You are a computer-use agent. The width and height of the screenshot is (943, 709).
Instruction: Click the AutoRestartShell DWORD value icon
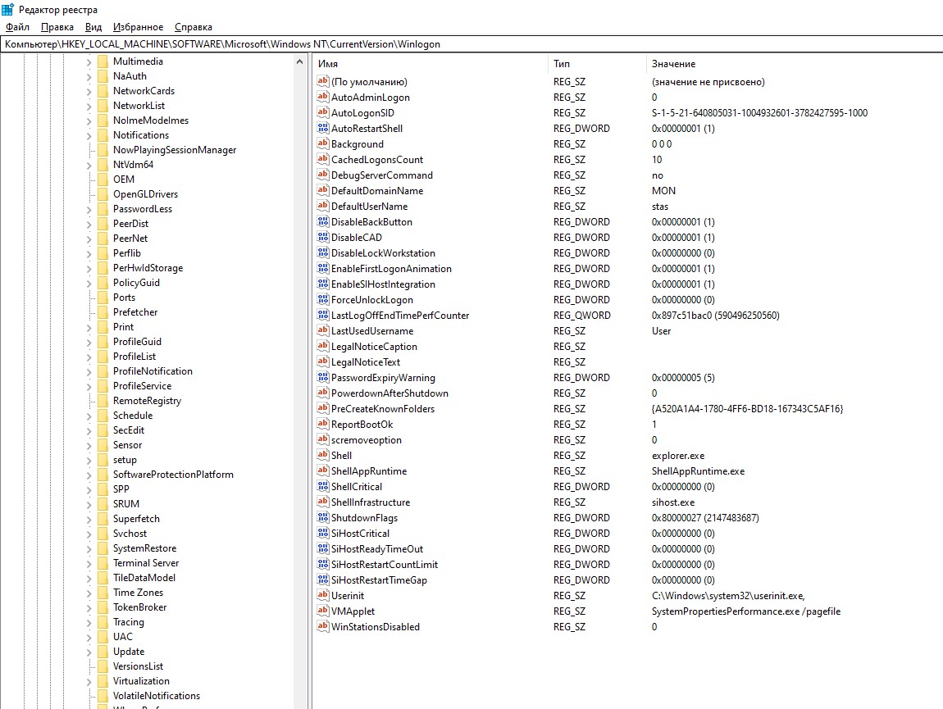click(323, 128)
